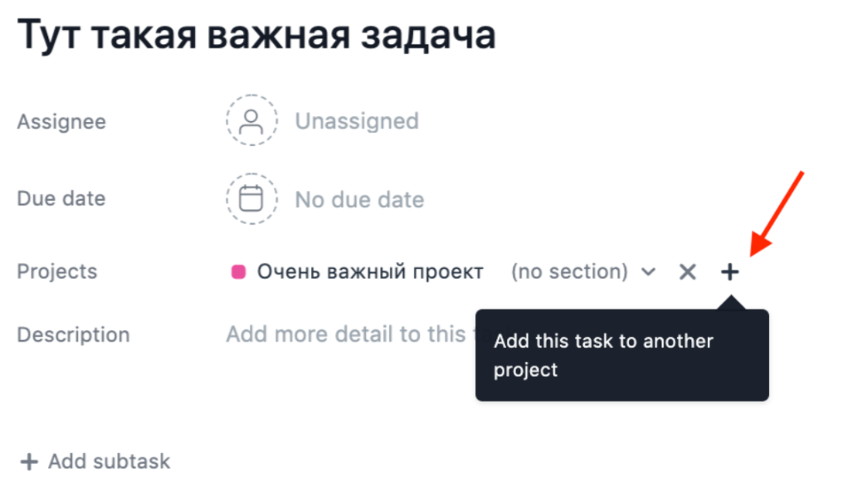
Task: Click the "Assignee" field label
Action: click(x=61, y=122)
